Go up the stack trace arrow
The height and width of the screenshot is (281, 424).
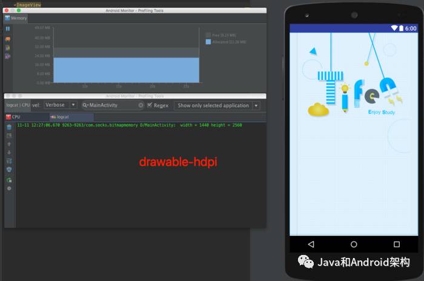(x=9, y=144)
